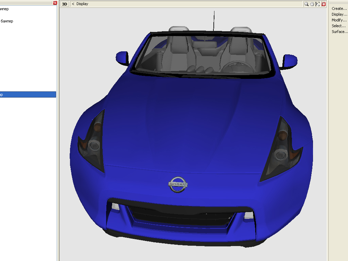Click the zoom-extents frame icon
The width and height of the screenshot is (348, 261).
point(317,4)
